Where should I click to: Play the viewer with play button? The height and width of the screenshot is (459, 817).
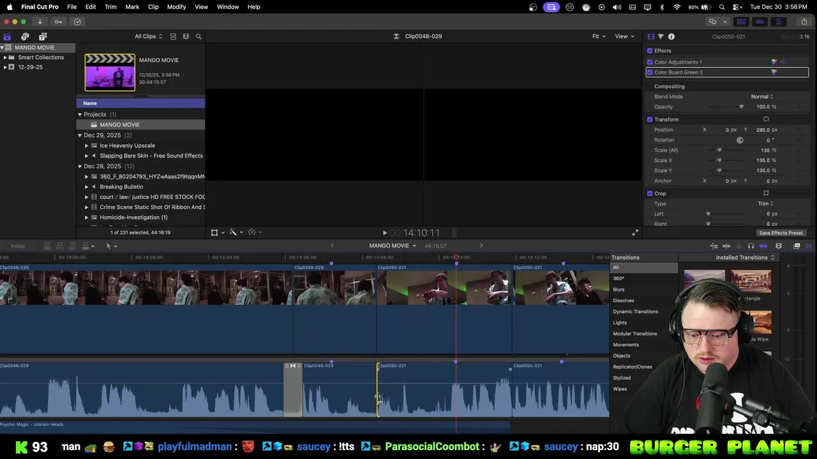(x=384, y=233)
